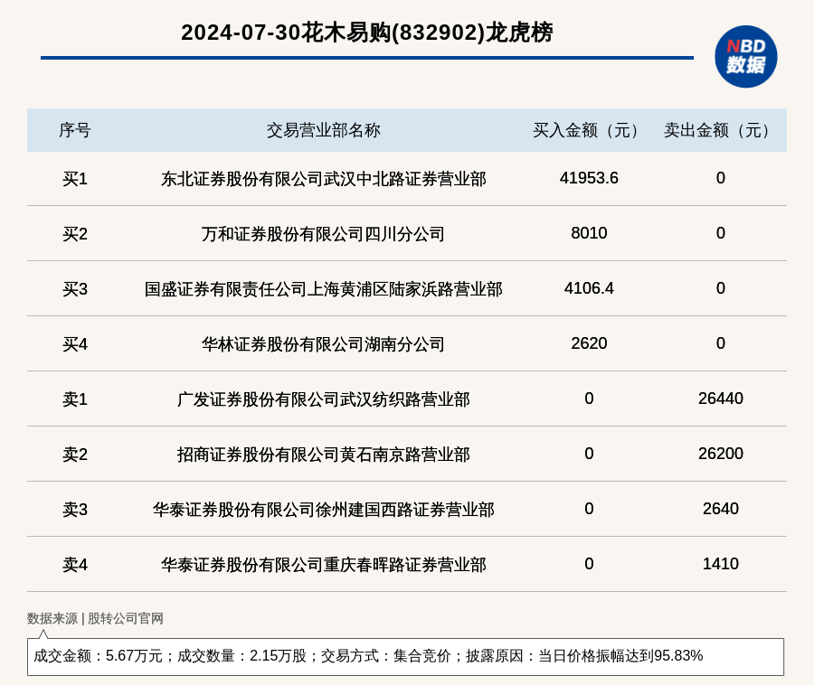Select 华林证券股份有限公司湖南分公司

[x=323, y=344]
